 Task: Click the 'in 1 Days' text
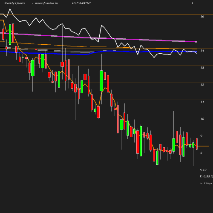point(206,183)
